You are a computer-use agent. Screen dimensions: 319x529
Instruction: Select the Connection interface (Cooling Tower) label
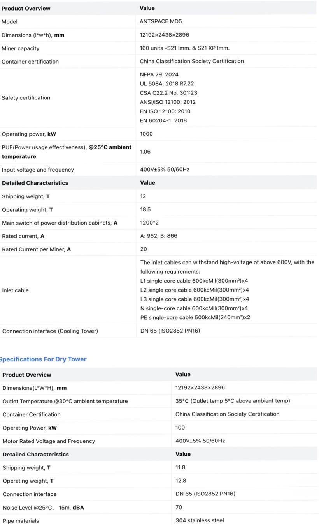(50, 331)
